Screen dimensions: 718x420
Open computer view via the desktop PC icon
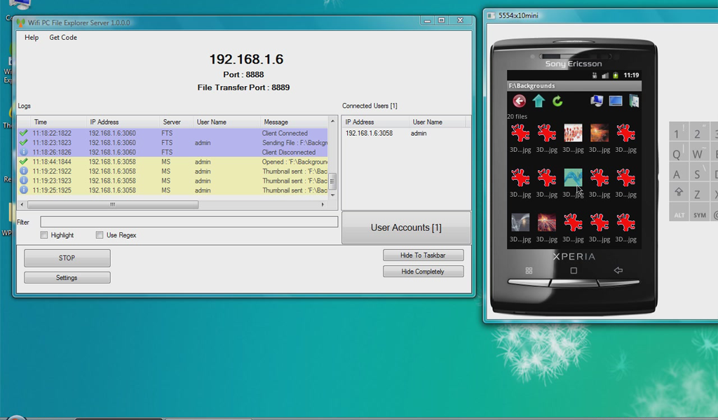coord(597,100)
